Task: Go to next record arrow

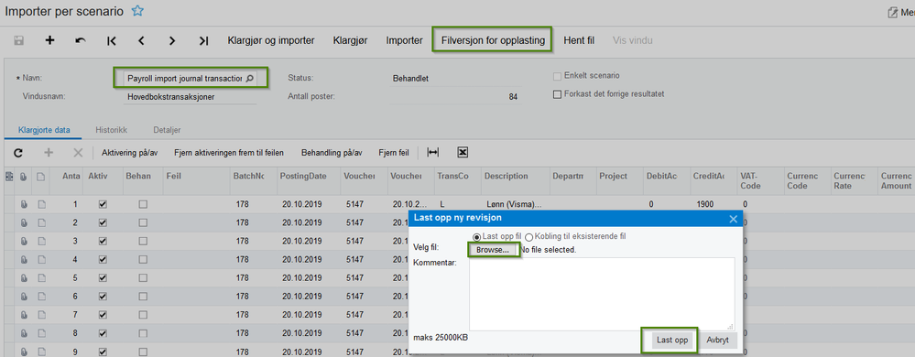Action: click(171, 40)
